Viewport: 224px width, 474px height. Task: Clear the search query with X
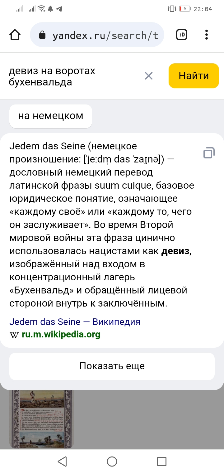[x=149, y=76]
